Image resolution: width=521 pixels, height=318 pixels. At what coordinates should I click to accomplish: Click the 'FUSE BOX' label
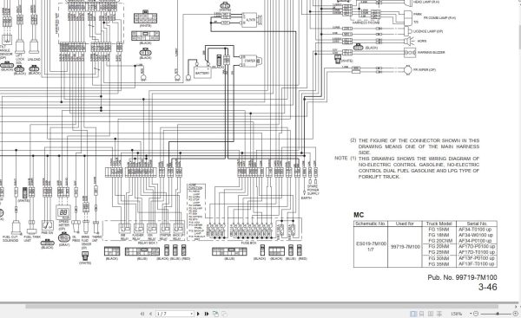[x=248, y=243]
